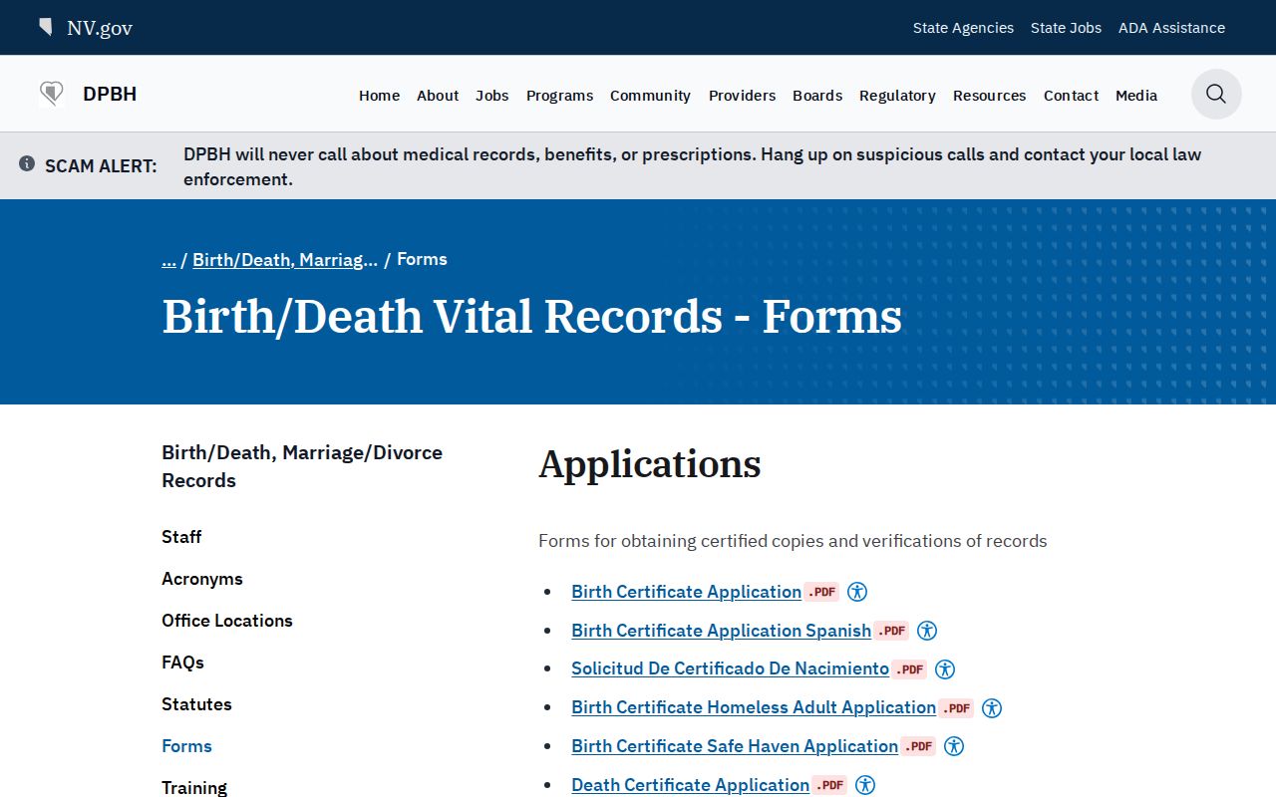Open Statutes sidebar link

pyautogui.click(x=196, y=704)
